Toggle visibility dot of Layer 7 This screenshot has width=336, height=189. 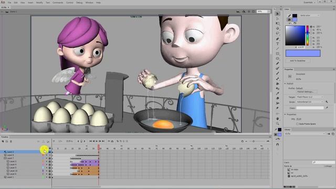(x=47, y=158)
